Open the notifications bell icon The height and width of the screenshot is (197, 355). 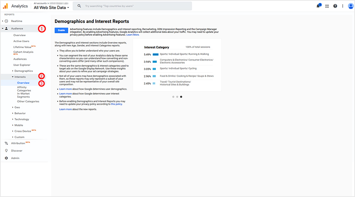pyautogui.click(x=318, y=6)
